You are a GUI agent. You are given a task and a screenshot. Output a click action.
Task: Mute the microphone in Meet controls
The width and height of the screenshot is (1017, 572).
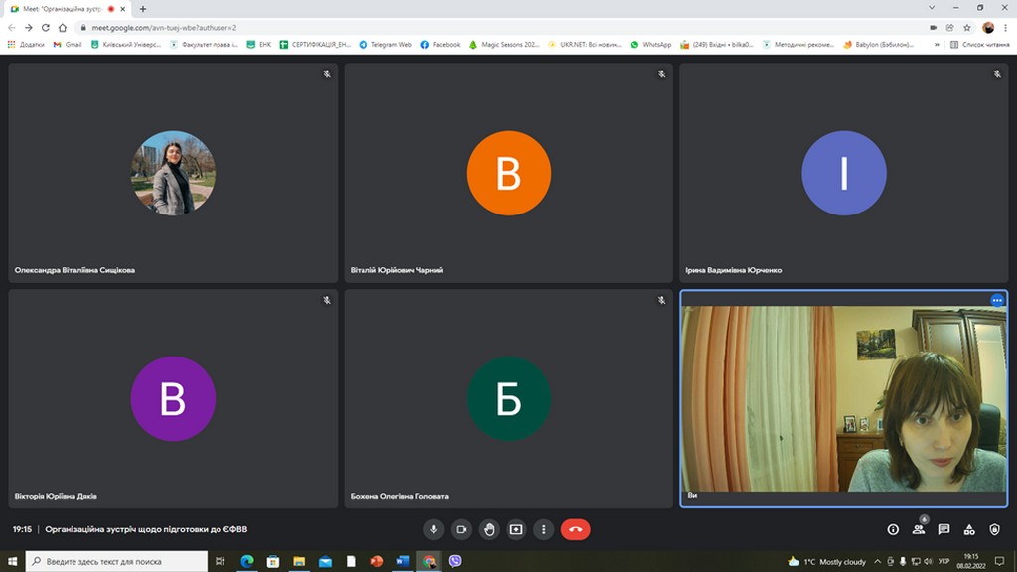pyautogui.click(x=434, y=529)
